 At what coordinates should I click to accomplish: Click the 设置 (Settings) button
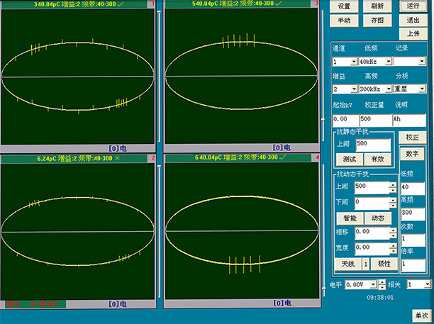(344, 6)
